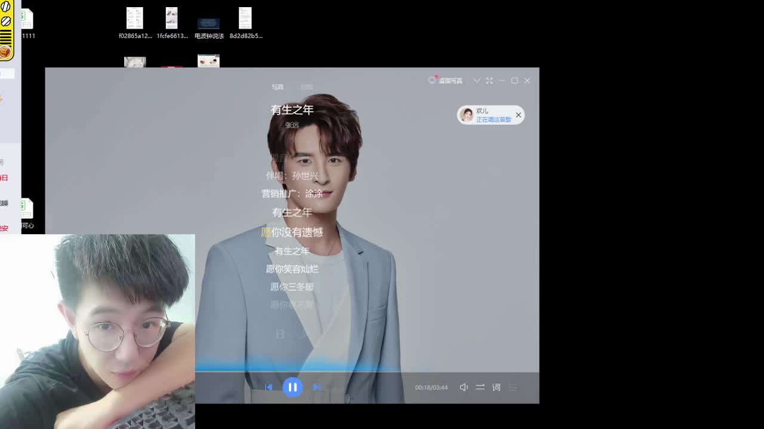764x429 pixels.
Task: Skip to the previous track
Action: [269, 387]
